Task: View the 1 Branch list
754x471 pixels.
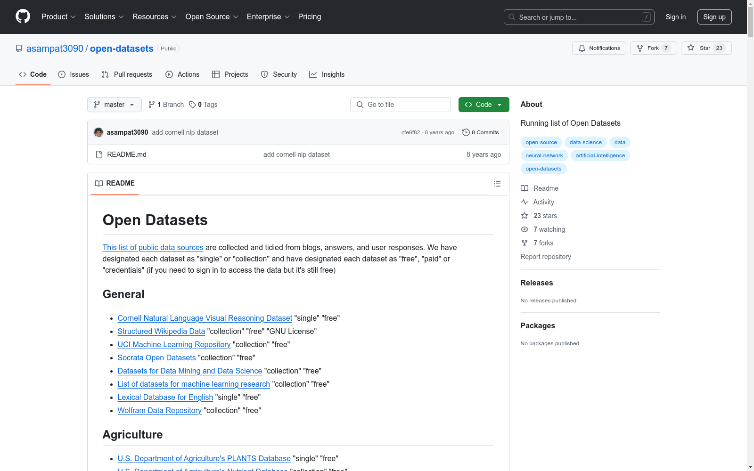Action: coord(166,105)
